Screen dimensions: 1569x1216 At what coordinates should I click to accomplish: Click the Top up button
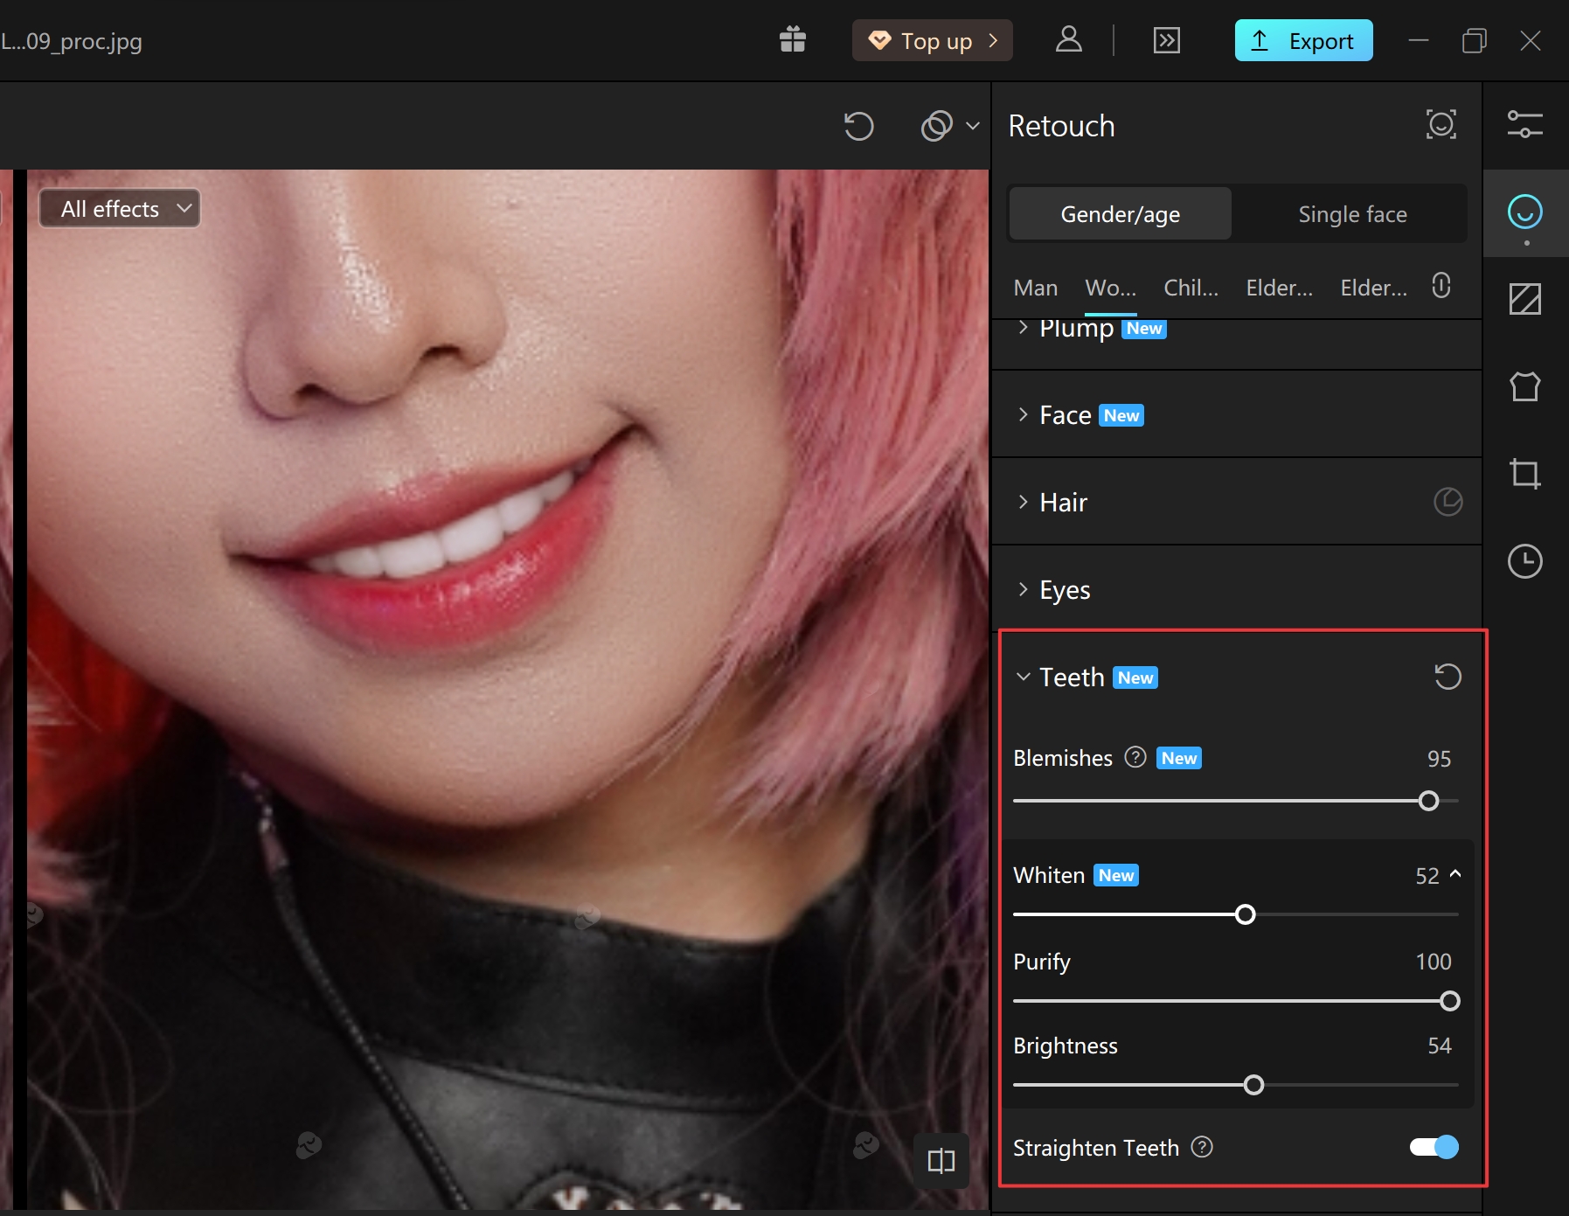point(932,41)
